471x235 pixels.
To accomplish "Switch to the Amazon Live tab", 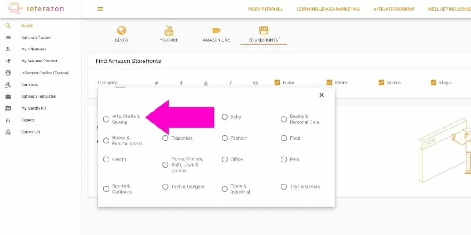I will [216, 34].
